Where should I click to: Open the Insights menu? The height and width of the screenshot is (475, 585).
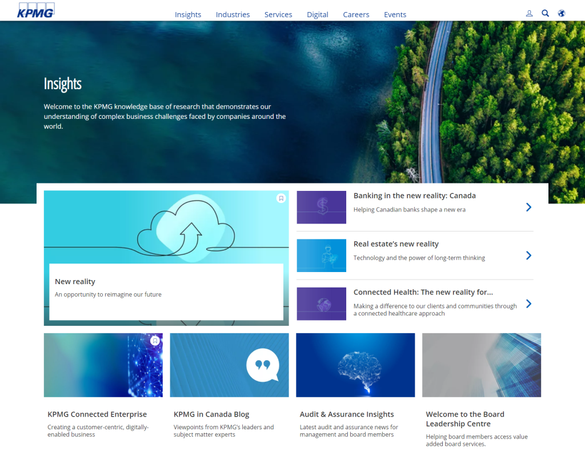[188, 14]
